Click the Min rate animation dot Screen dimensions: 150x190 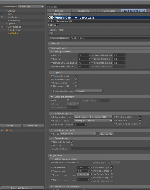[x=52, y=55]
